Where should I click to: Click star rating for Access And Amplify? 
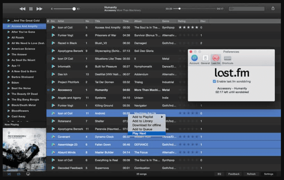[189, 27]
